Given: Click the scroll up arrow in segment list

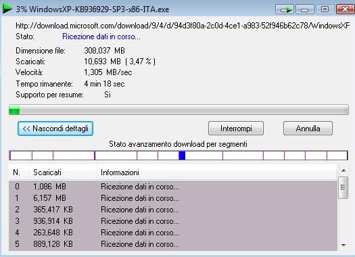Looking at the screenshot, I should [x=344, y=170].
